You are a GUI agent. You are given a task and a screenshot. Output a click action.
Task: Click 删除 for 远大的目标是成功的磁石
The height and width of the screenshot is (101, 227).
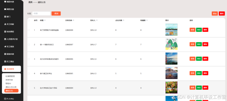205,59
